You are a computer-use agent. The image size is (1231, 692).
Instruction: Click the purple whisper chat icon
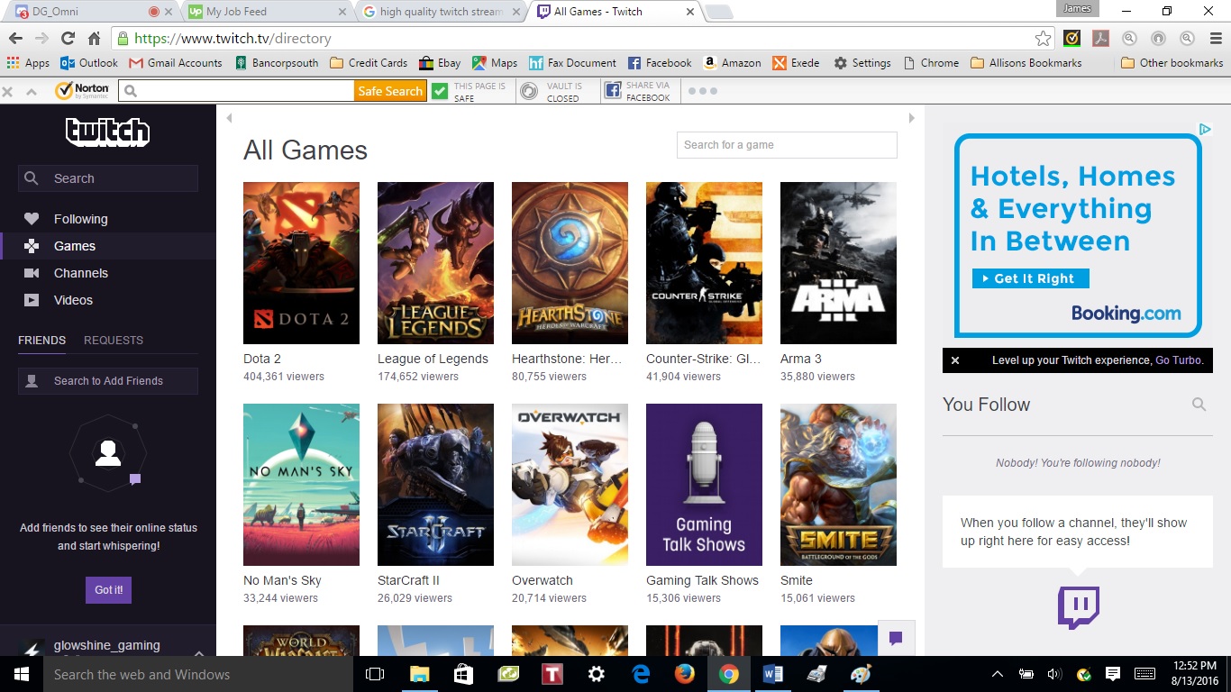tap(135, 479)
